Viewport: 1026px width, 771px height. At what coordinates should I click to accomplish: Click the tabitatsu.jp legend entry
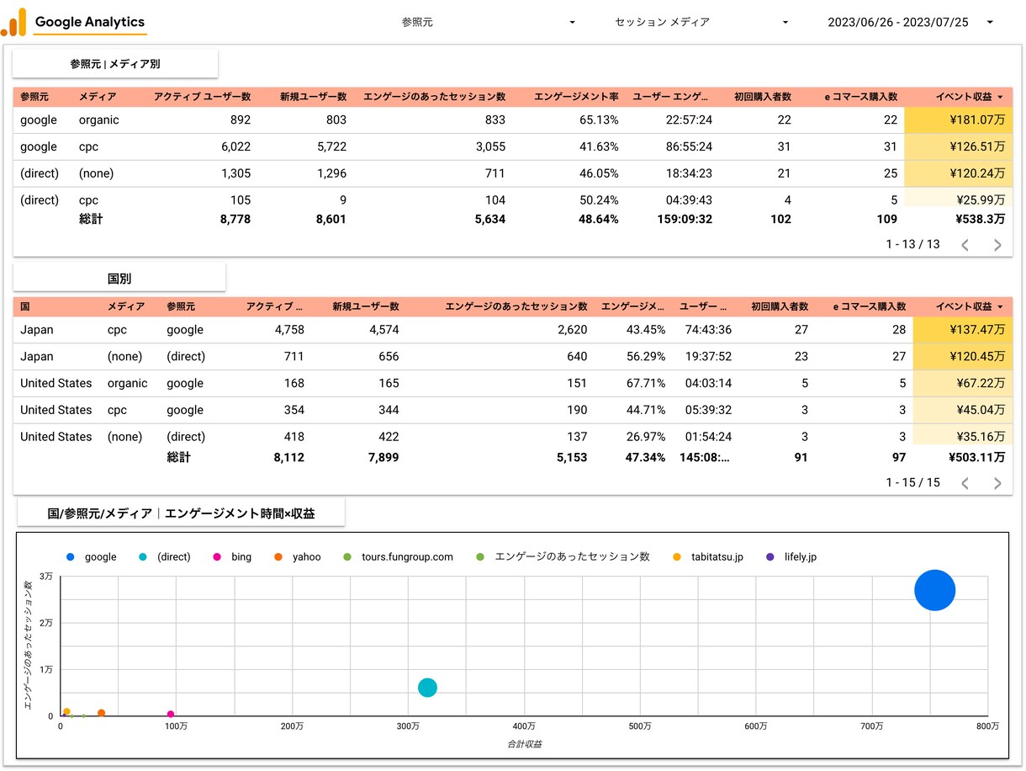(709, 557)
